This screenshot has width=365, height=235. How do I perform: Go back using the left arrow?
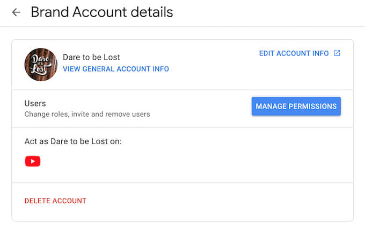pyautogui.click(x=16, y=12)
